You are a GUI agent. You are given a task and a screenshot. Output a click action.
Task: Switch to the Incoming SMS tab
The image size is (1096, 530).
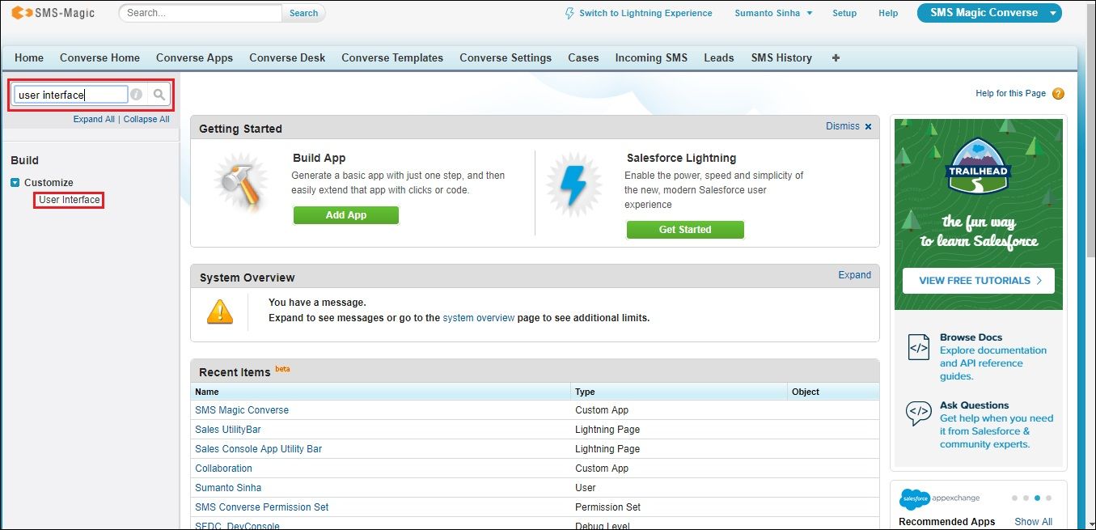(651, 57)
